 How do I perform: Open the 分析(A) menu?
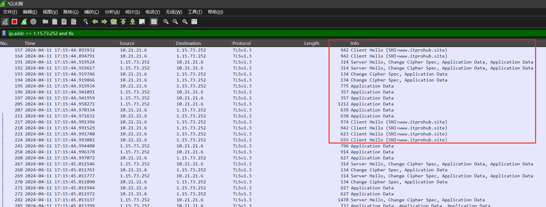coord(112,12)
